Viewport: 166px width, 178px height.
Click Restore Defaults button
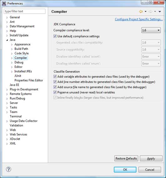126,158
